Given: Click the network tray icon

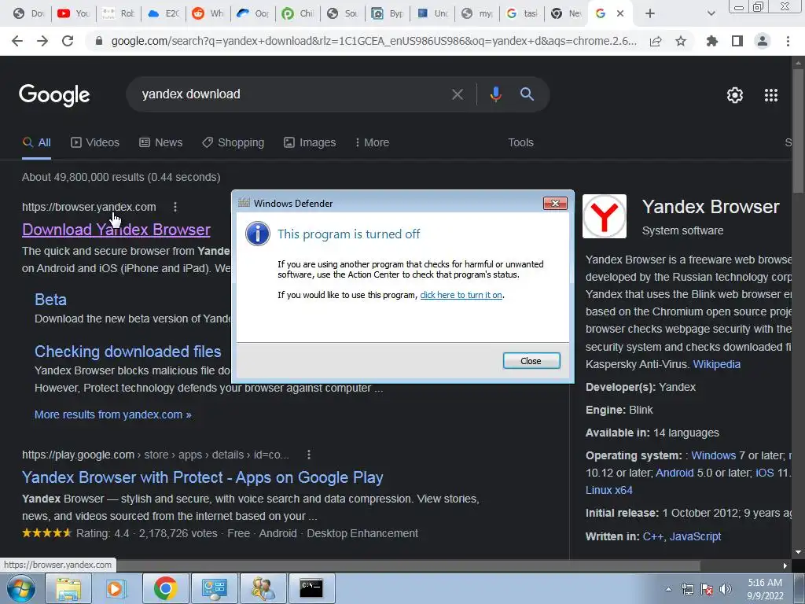Looking at the screenshot, I should [x=687, y=589].
